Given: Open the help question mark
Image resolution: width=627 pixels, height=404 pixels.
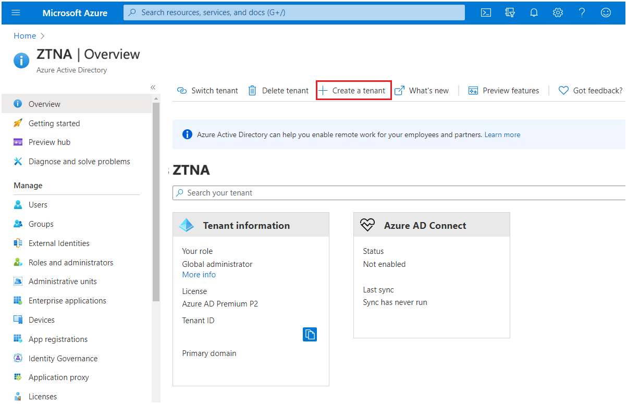Looking at the screenshot, I should [x=582, y=13].
